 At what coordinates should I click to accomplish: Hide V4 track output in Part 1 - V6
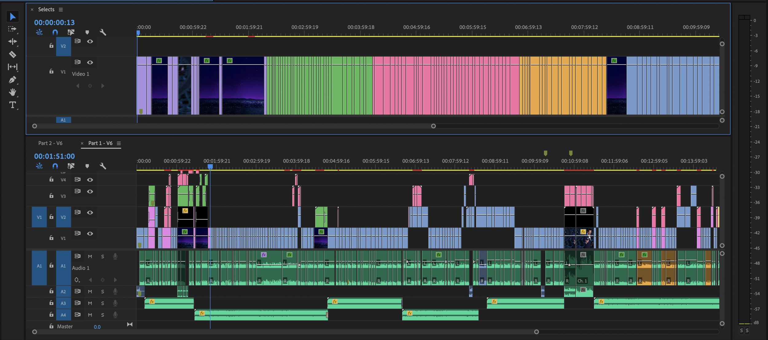(x=90, y=180)
